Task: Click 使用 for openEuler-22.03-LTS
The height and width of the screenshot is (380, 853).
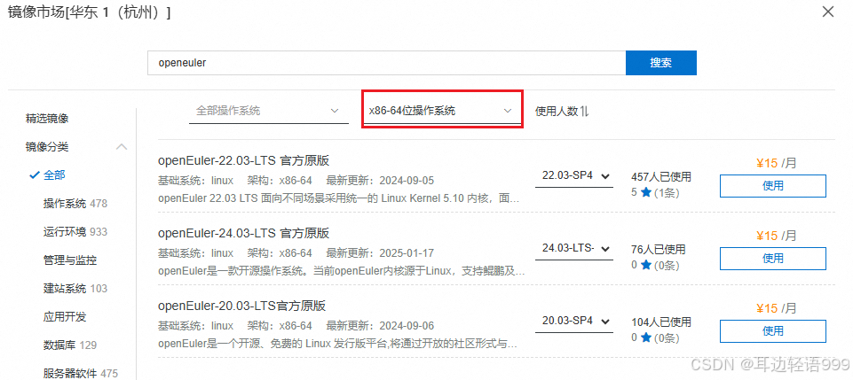Action: [x=773, y=186]
